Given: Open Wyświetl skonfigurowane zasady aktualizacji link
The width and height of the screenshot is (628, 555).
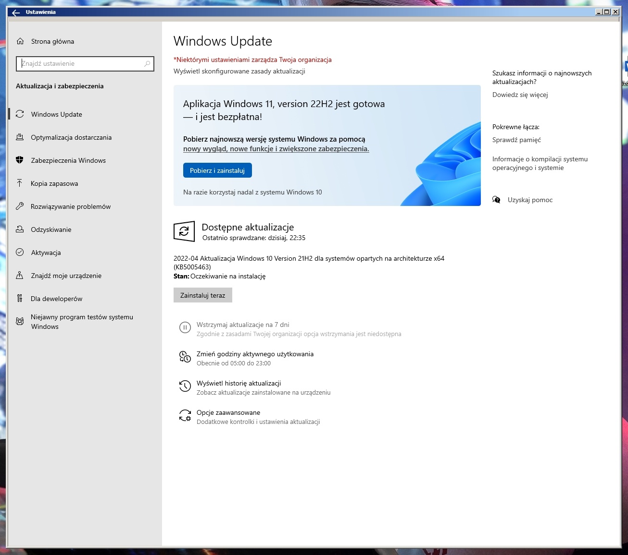Looking at the screenshot, I should (239, 71).
